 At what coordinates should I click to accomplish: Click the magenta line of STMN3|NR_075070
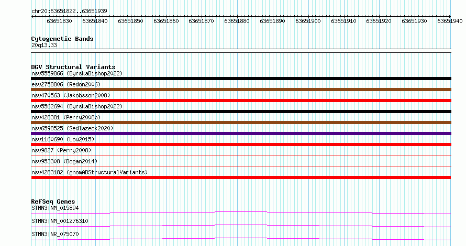click(241, 239)
